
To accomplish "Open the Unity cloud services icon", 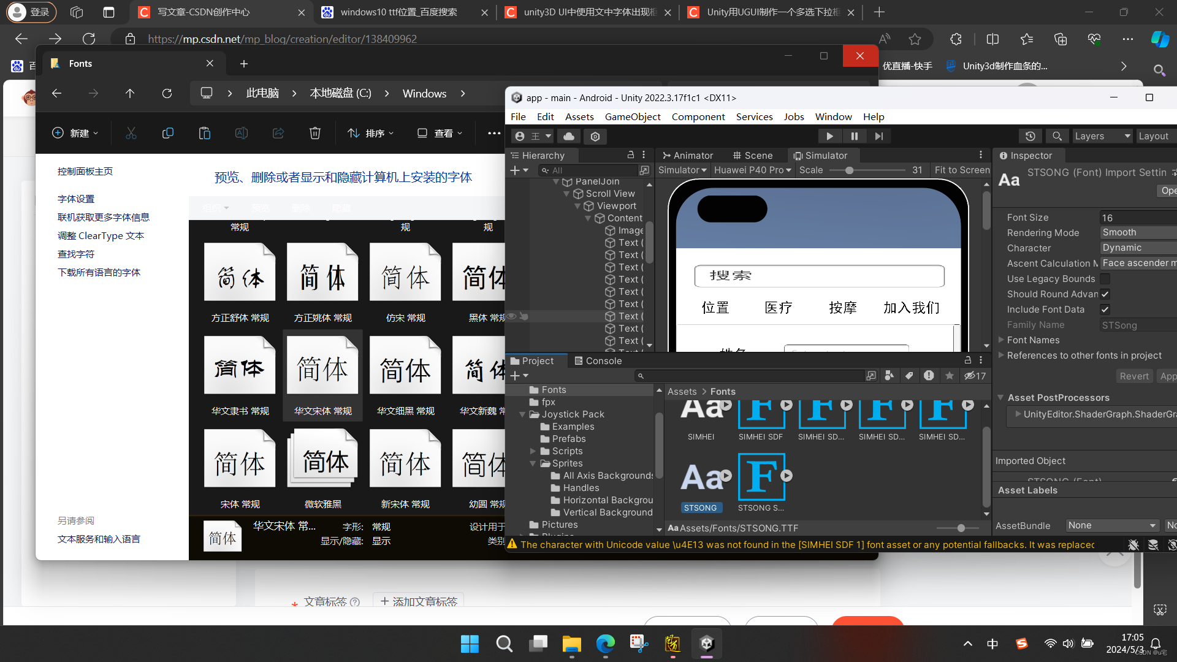I will [x=569, y=136].
